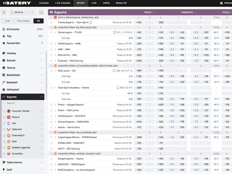Image resolution: width=232 pixels, height=174 pixels.
Task: Click the Batery logo
Action: click(17, 3)
